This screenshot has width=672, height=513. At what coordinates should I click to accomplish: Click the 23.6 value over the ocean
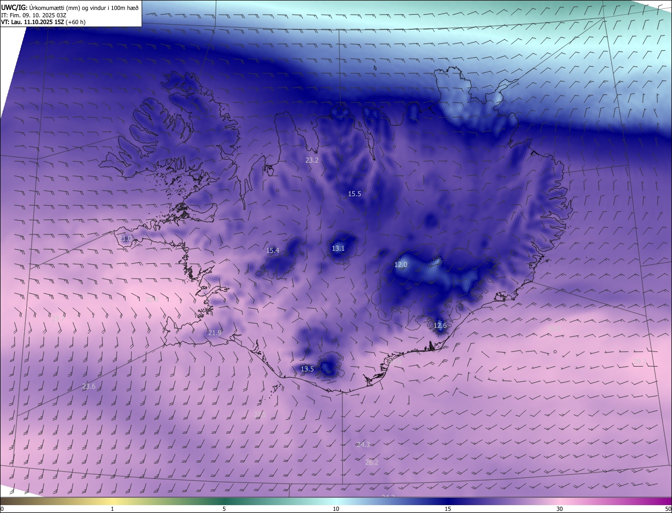tap(89, 386)
